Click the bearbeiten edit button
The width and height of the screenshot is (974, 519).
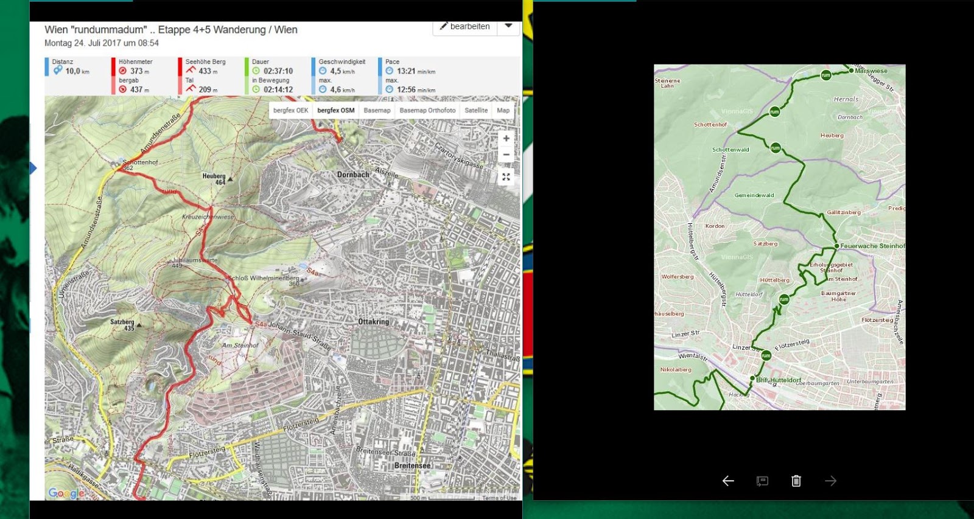465,27
